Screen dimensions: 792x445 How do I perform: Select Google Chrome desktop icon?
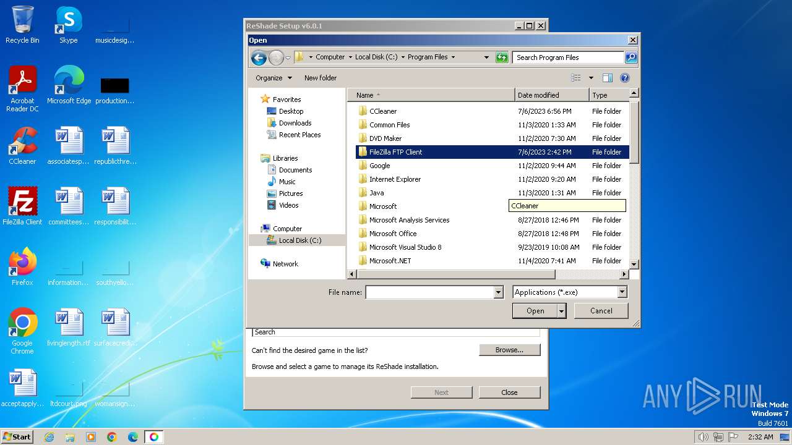click(22, 331)
